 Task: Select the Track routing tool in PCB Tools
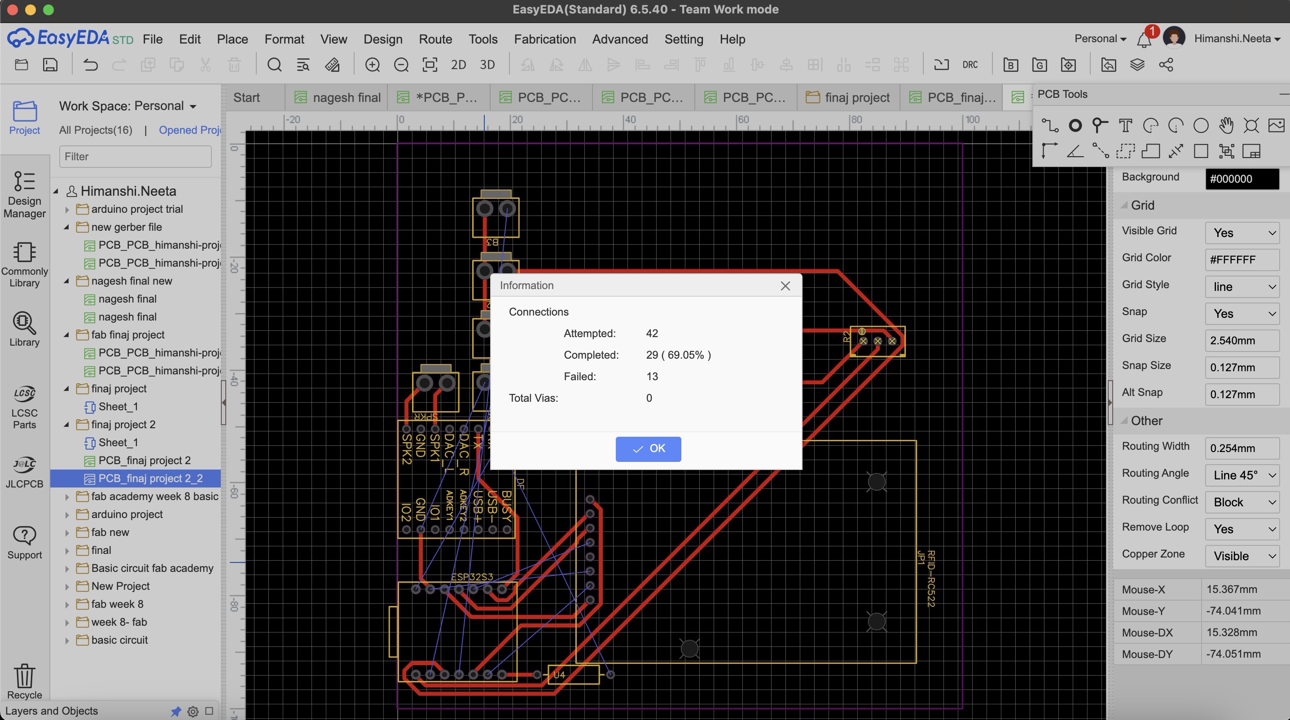coord(1049,125)
